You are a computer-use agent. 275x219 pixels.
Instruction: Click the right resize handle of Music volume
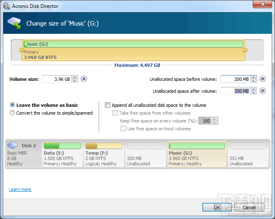point(245,50)
